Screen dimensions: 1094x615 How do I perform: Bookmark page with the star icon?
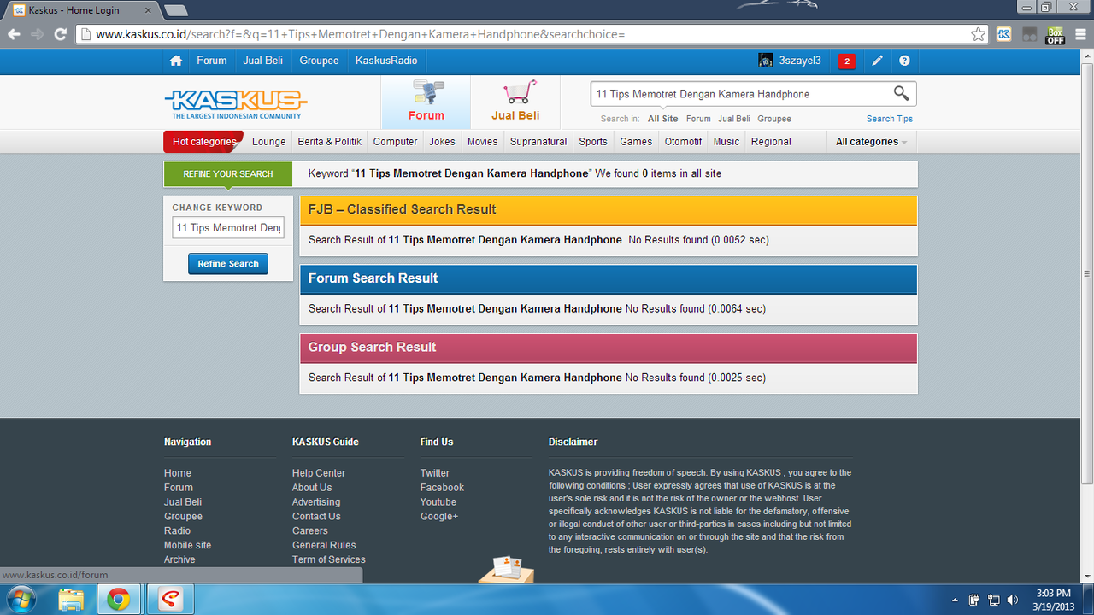tap(978, 34)
